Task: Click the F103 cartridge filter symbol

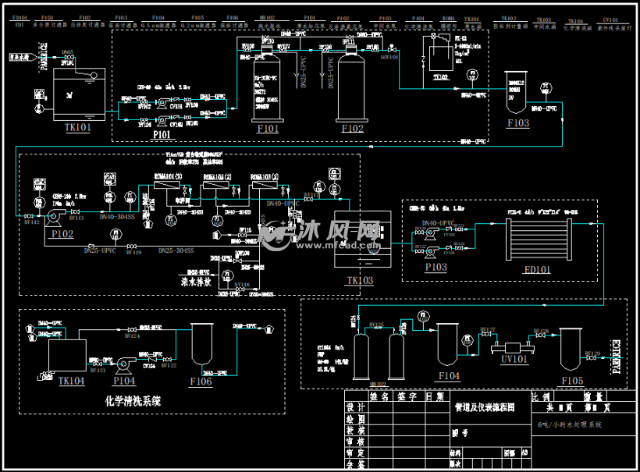Action: tap(516, 92)
